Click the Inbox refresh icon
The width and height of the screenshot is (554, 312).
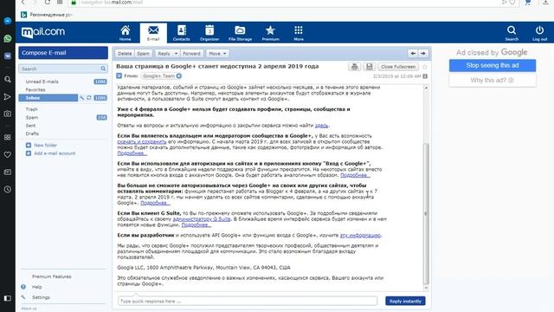point(89,98)
